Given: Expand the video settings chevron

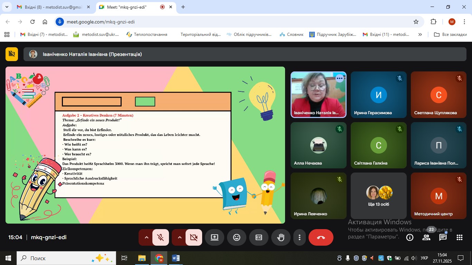Looking at the screenshot, I should [179, 237].
